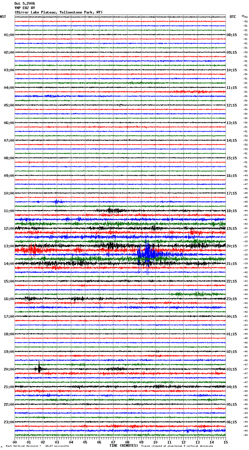
Task: Click the '23:15' UTC time label
Action: click(x=232, y=299)
